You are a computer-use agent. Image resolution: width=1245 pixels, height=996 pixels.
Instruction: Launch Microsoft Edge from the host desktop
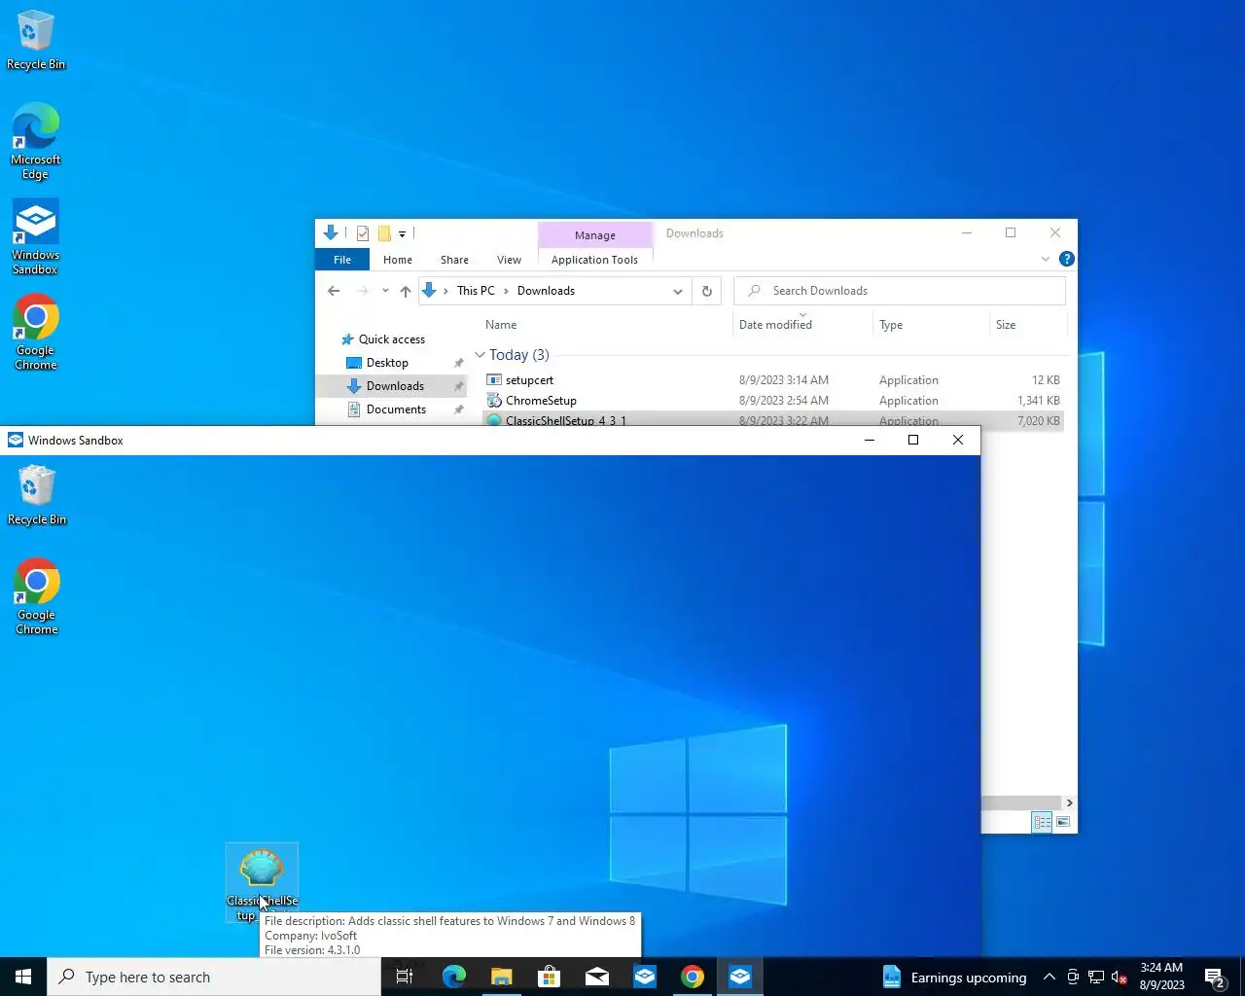(35, 141)
